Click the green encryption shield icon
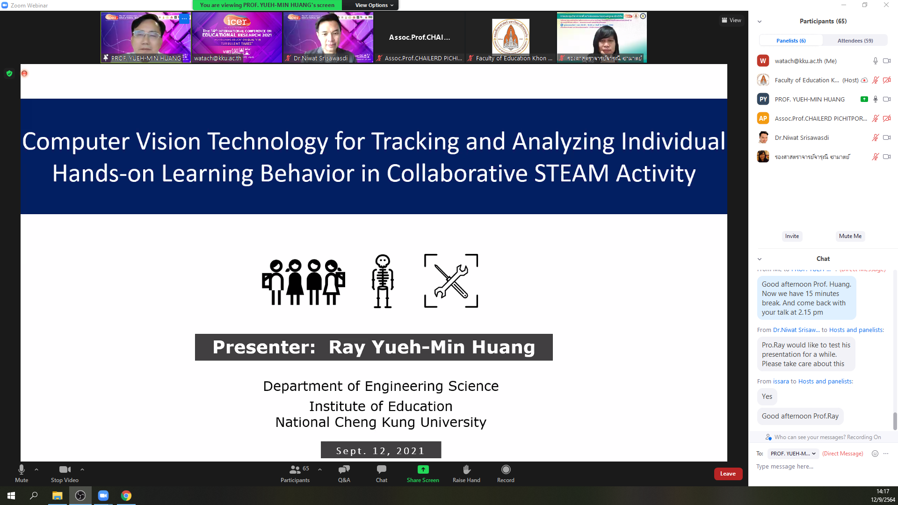This screenshot has height=505, width=898. click(9, 73)
